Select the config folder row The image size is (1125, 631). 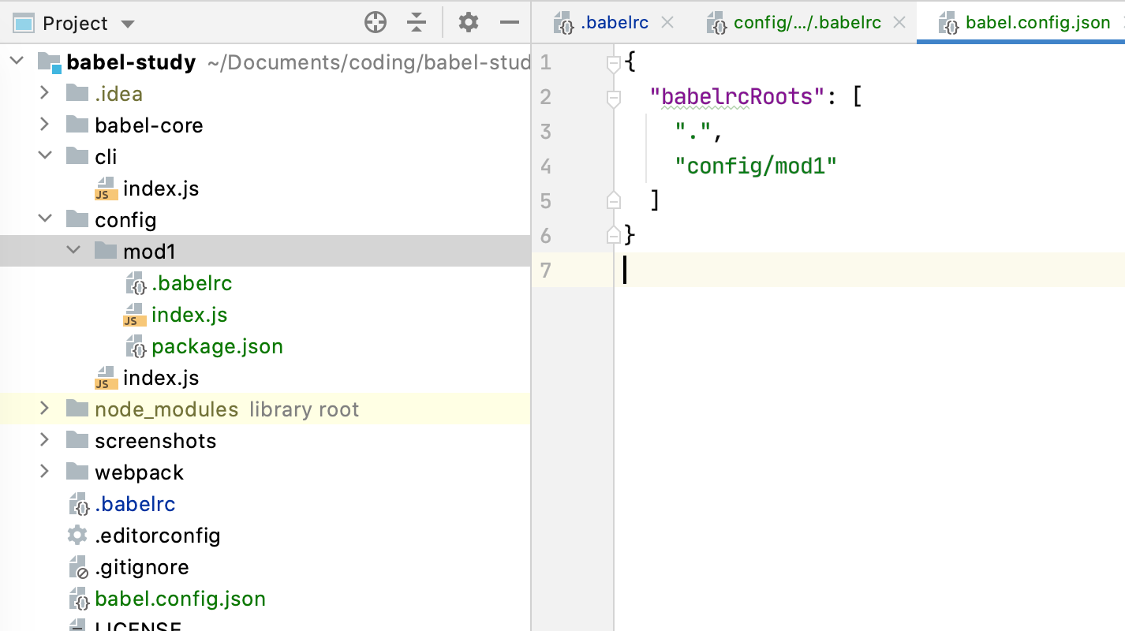[x=265, y=220]
